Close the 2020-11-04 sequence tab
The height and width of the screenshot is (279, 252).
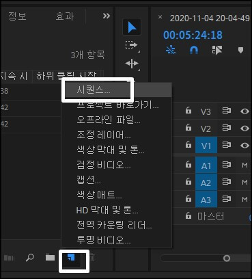coord(160,17)
